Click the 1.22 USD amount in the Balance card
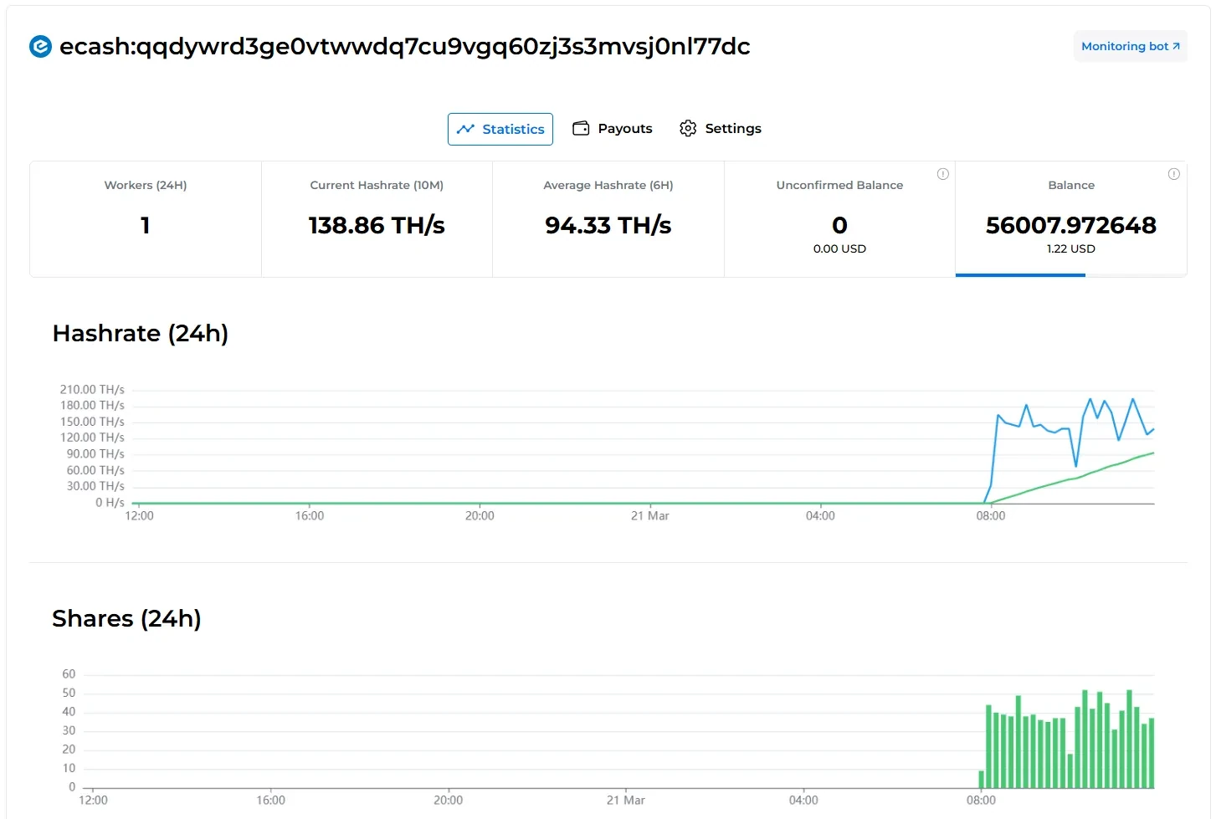The width and height of the screenshot is (1216, 819). click(x=1070, y=249)
